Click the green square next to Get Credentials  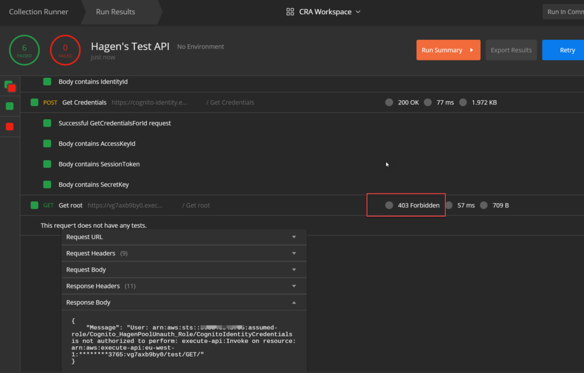(x=35, y=103)
